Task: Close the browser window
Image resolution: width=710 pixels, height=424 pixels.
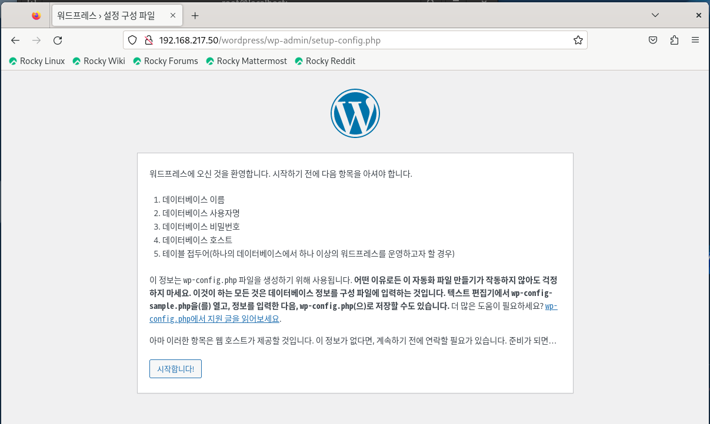Action: [698, 15]
